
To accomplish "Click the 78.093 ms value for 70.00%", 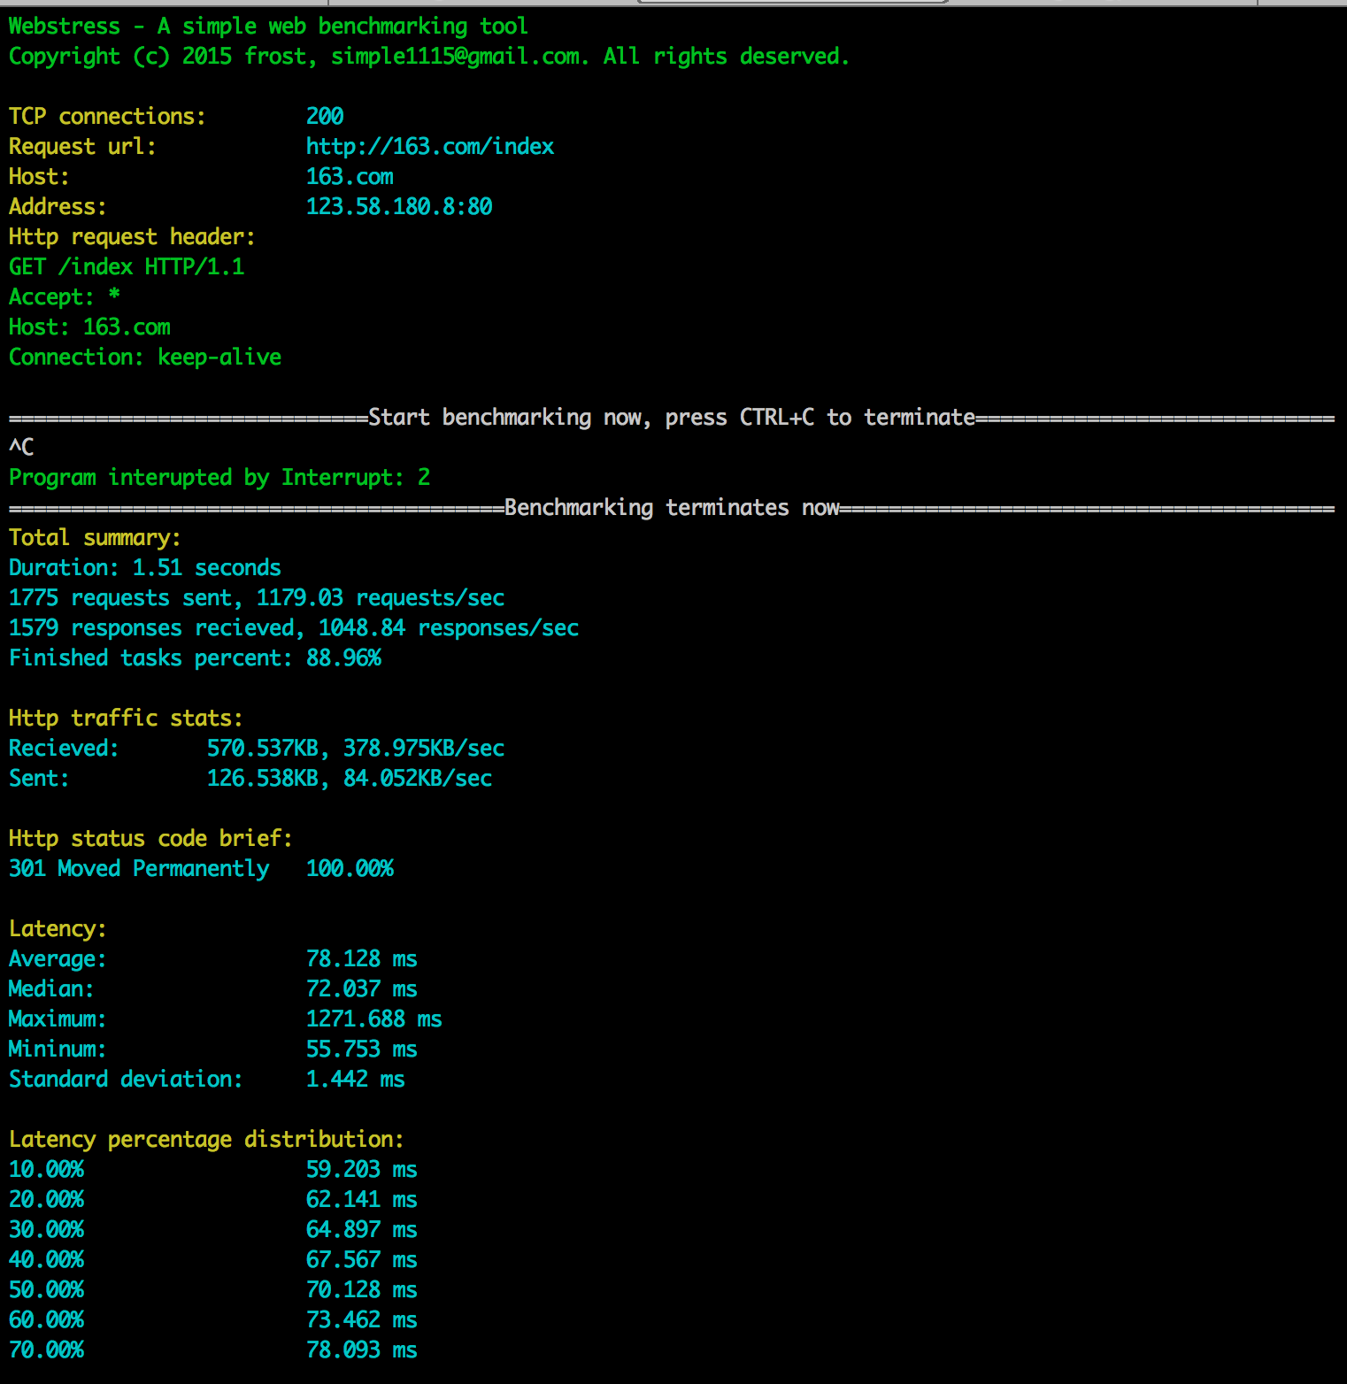I will point(362,1349).
